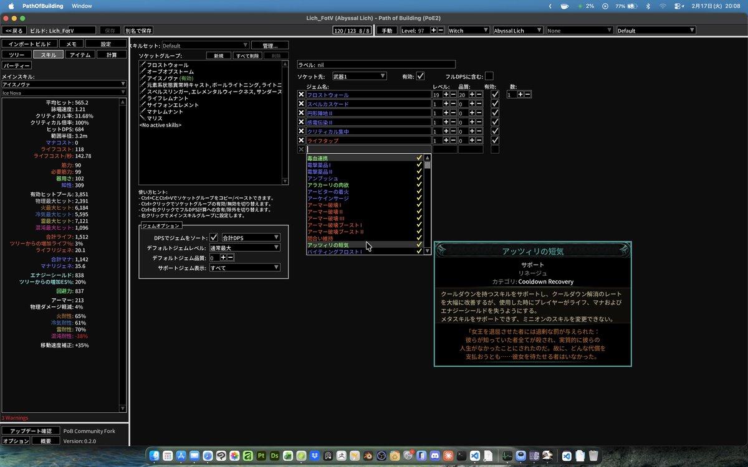Decrease the gem count (数) with minus
This screenshot has width=748, height=467.
pyautogui.click(x=527, y=95)
